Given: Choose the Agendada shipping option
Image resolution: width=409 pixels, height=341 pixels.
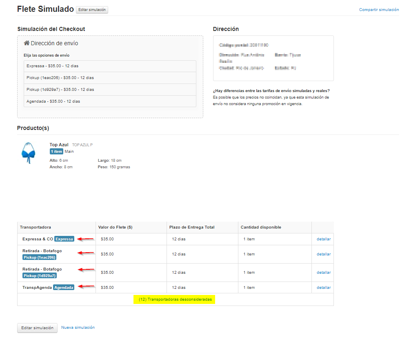Looking at the screenshot, I should click(x=110, y=101).
